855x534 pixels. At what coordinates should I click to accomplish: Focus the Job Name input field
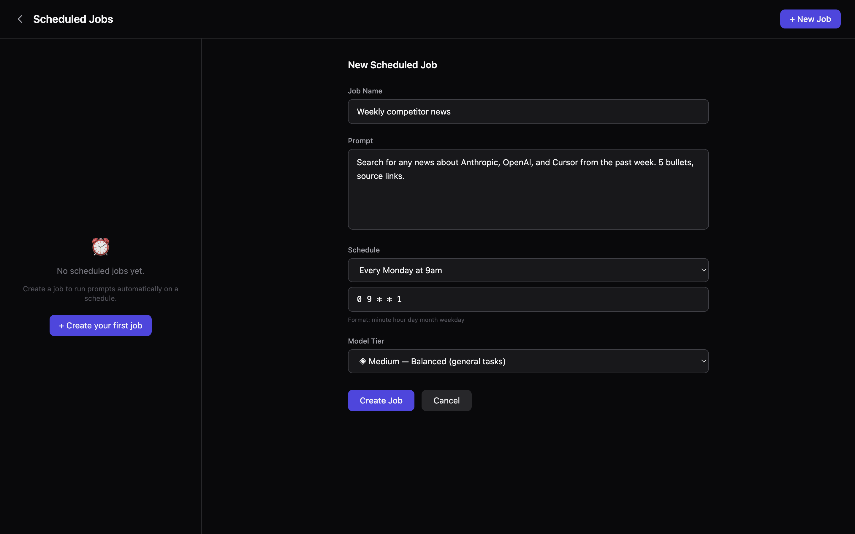[x=528, y=112]
